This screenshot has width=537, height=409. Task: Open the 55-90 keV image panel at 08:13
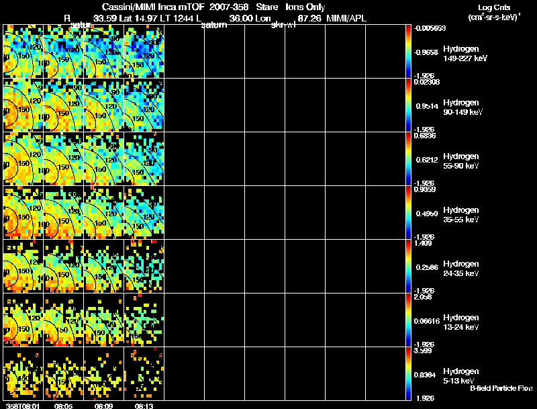[144, 159]
